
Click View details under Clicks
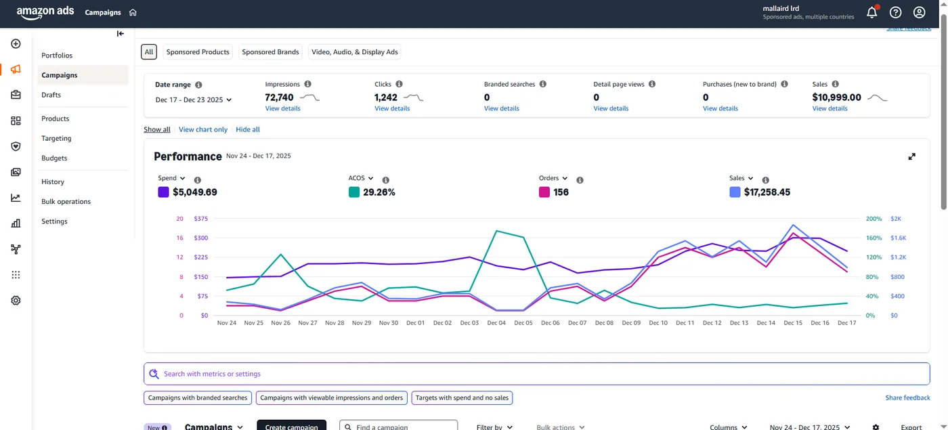(392, 108)
